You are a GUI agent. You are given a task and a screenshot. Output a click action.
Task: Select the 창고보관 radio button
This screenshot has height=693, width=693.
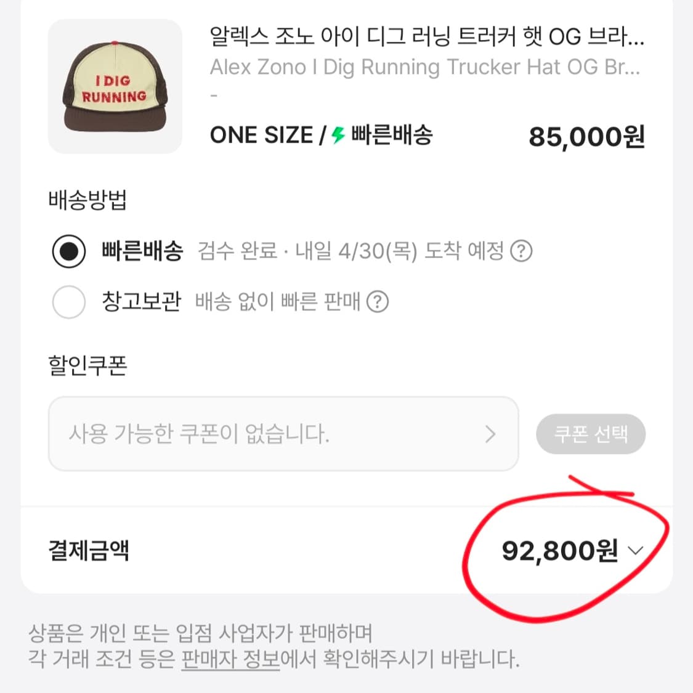pyautogui.click(x=69, y=302)
